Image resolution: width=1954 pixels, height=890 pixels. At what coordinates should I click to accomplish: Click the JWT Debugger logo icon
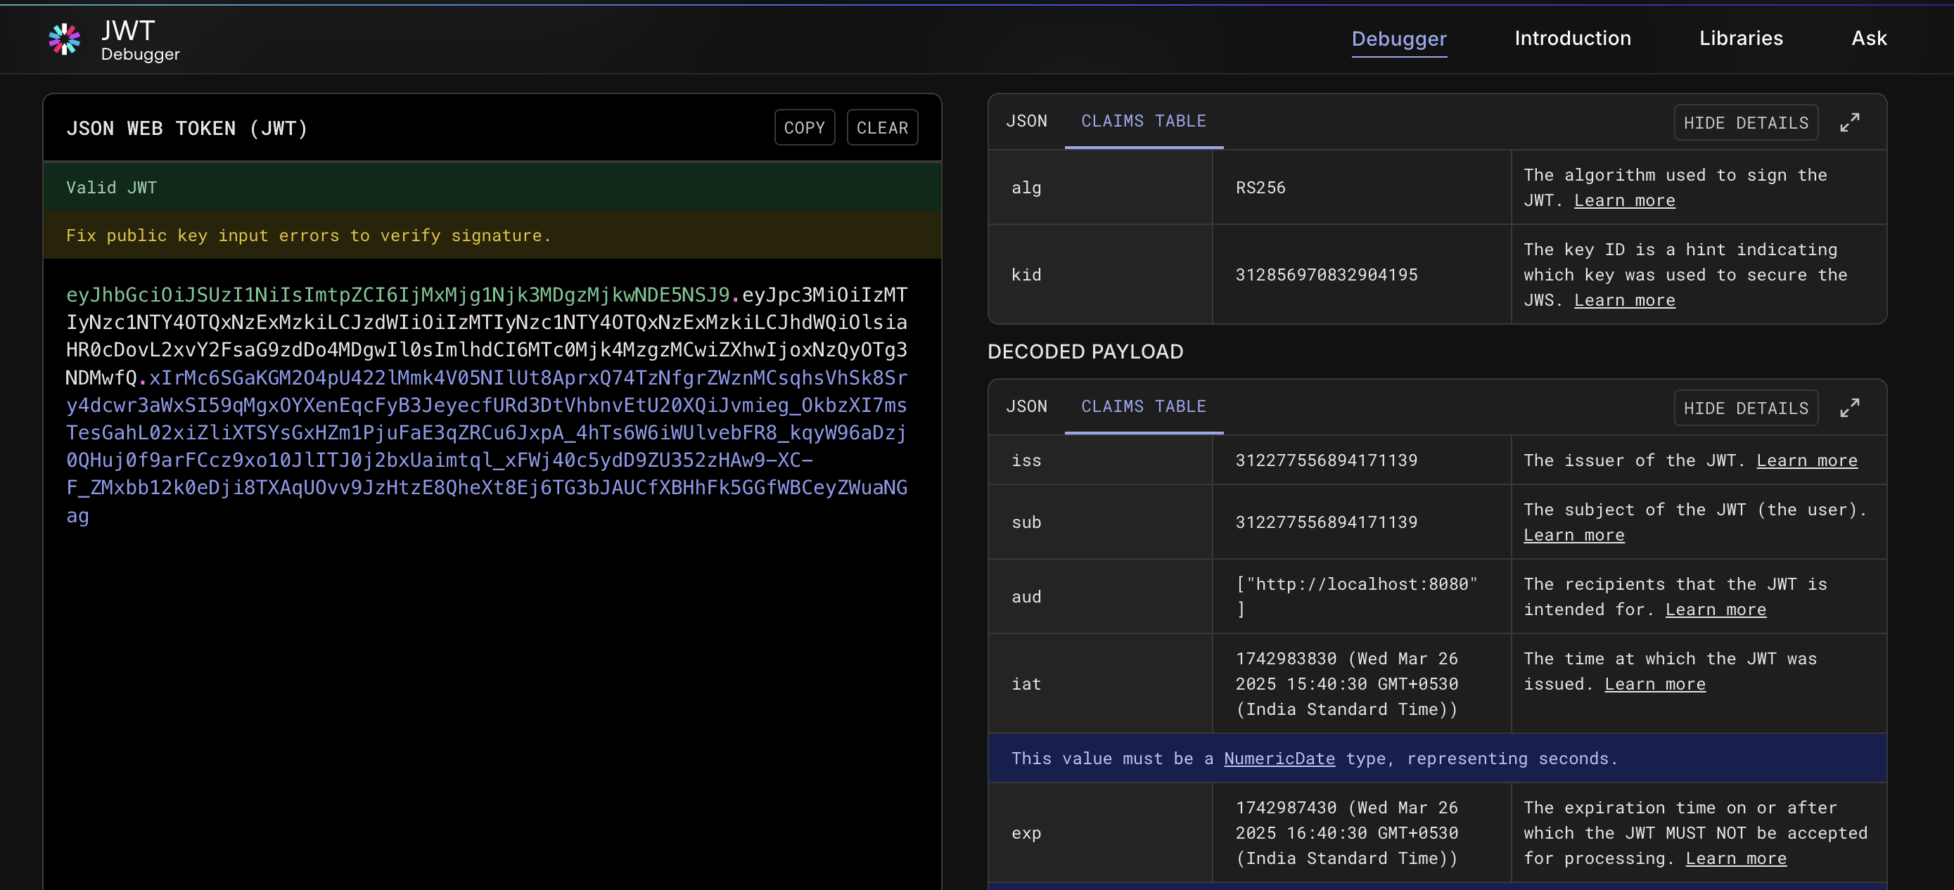(x=65, y=39)
